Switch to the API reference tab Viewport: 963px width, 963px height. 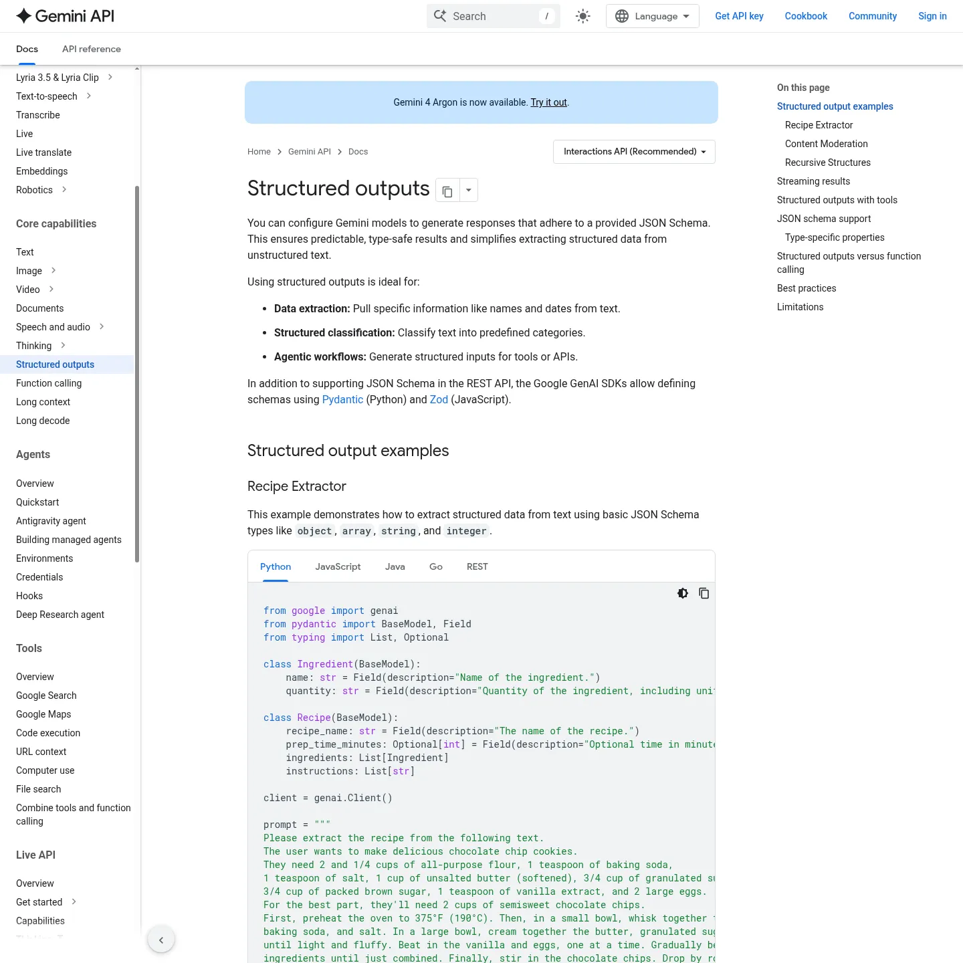tap(92, 49)
